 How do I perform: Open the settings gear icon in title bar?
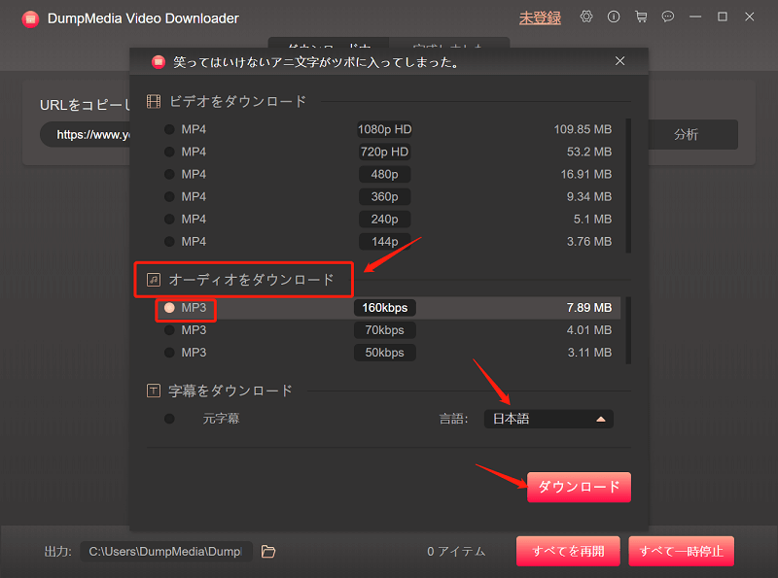(x=586, y=17)
